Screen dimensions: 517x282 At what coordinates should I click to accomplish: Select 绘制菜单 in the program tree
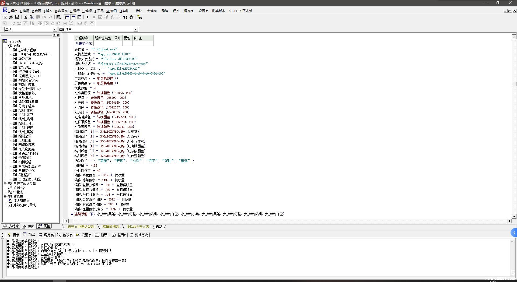point(25,136)
